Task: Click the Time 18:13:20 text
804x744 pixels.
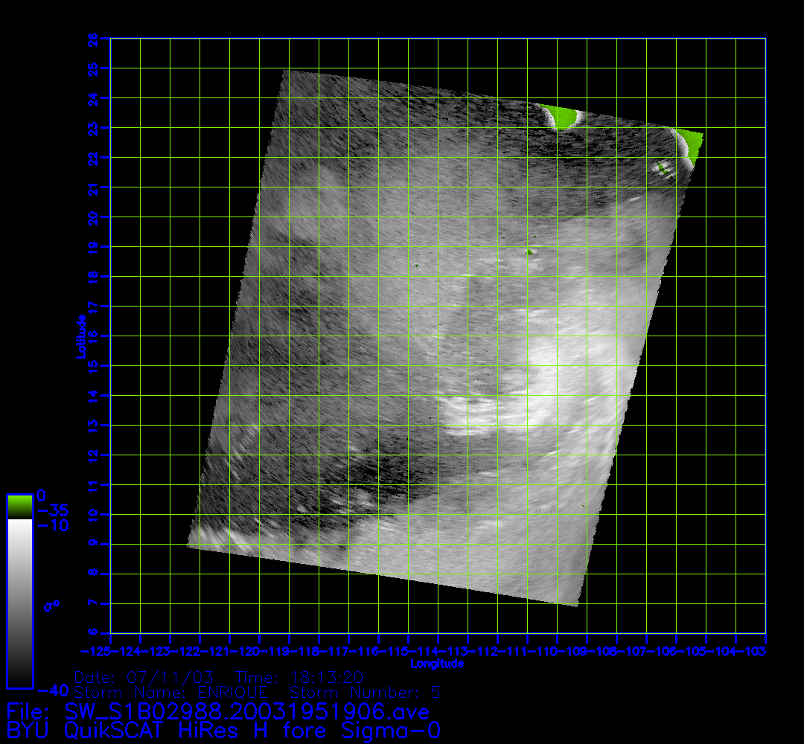Action: (x=299, y=677)
